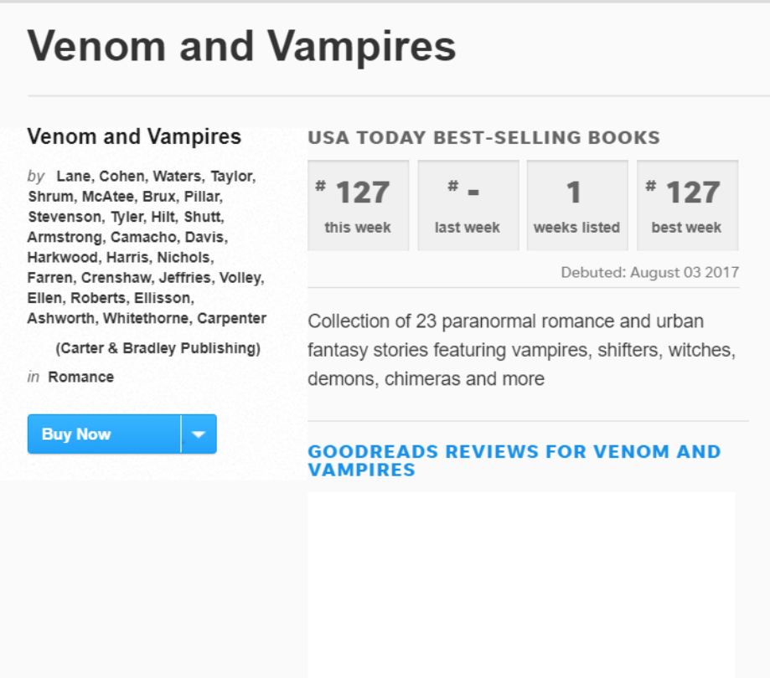770x678 pixels.
Task: Click the 127 this week rank box
Action: (x=358, y=205)
